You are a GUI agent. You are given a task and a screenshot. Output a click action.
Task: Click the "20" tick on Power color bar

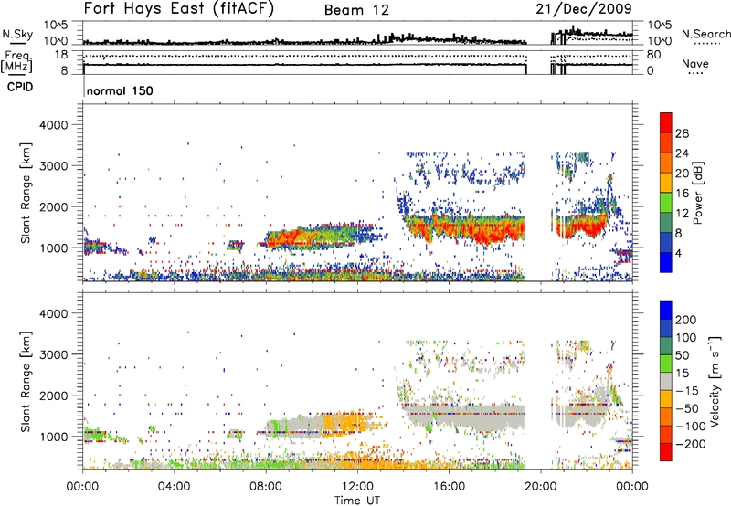pyautogui.click(x=682, y=174)
